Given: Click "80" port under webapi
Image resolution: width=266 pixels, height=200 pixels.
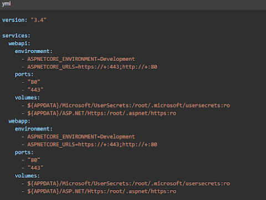Looking at the screenshot, I should pyautogui.click(x=34, y=82).
